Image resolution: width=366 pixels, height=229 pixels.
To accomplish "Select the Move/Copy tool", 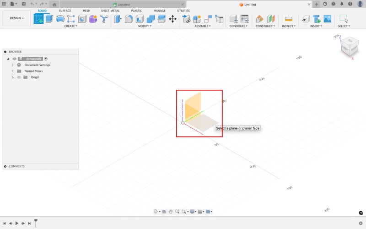I will [173, 19].
